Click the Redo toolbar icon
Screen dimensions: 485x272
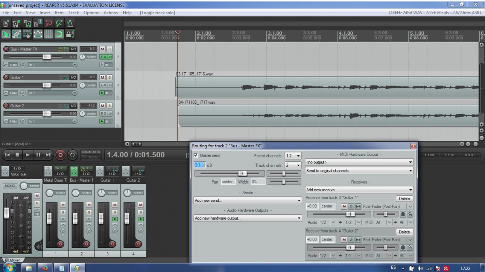[60, 23]
